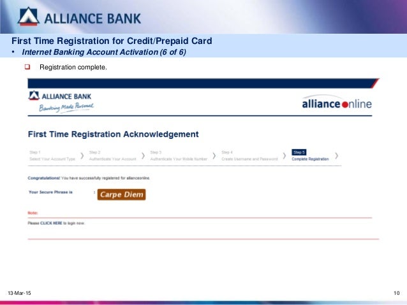The width and height of the screenshot is (407, 305).
Task: Click the chevron arrow after Step 3
Action: point(214,156)
